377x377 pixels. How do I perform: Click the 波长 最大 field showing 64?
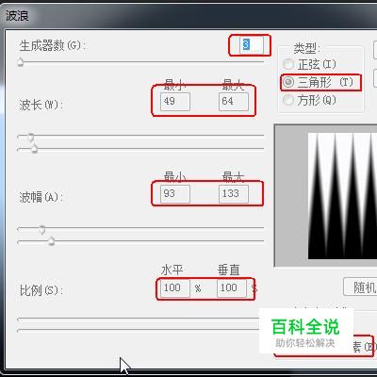tap(234, 101)
